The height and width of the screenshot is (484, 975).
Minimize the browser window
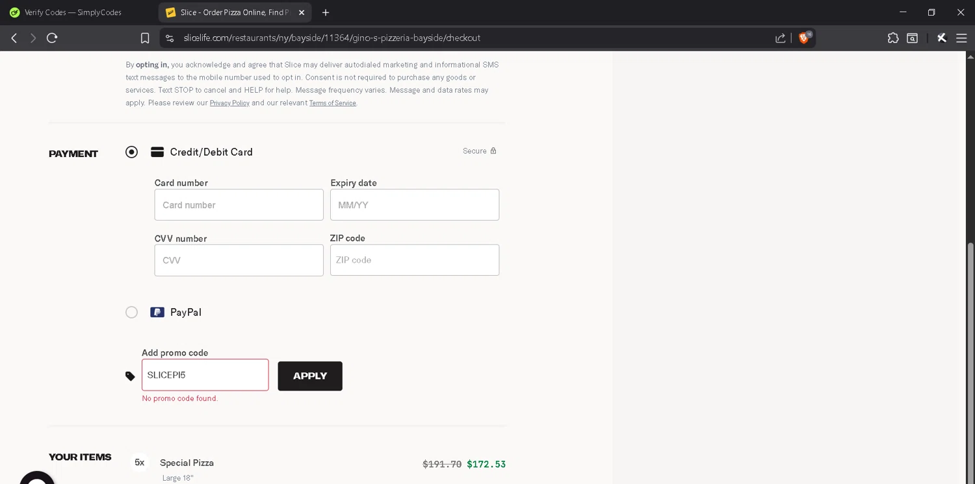tap(903, 12)
